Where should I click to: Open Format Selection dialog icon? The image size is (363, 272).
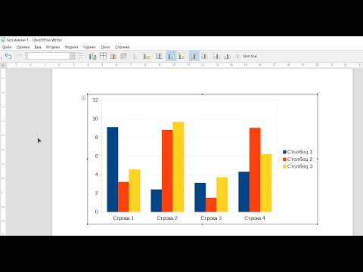click(x=80, y=56)
